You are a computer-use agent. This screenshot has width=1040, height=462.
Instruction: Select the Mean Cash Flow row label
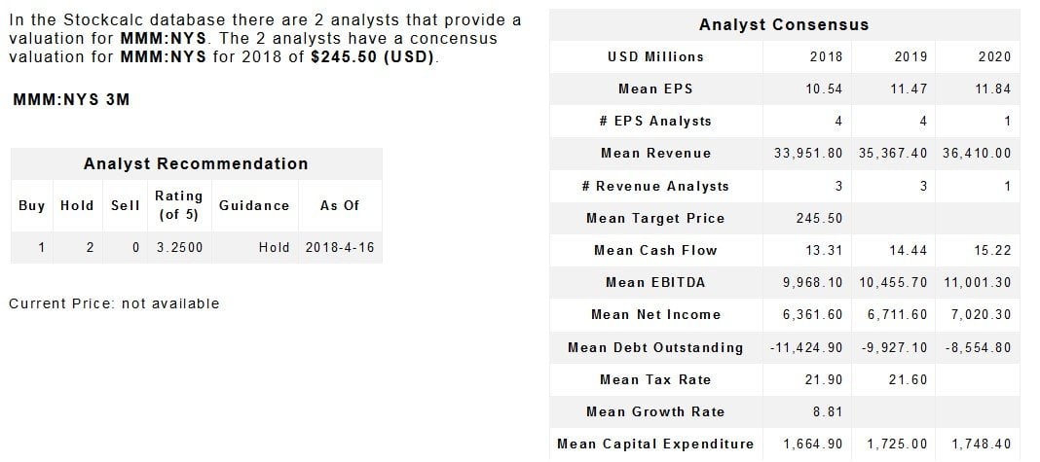(x=655, y=250)
